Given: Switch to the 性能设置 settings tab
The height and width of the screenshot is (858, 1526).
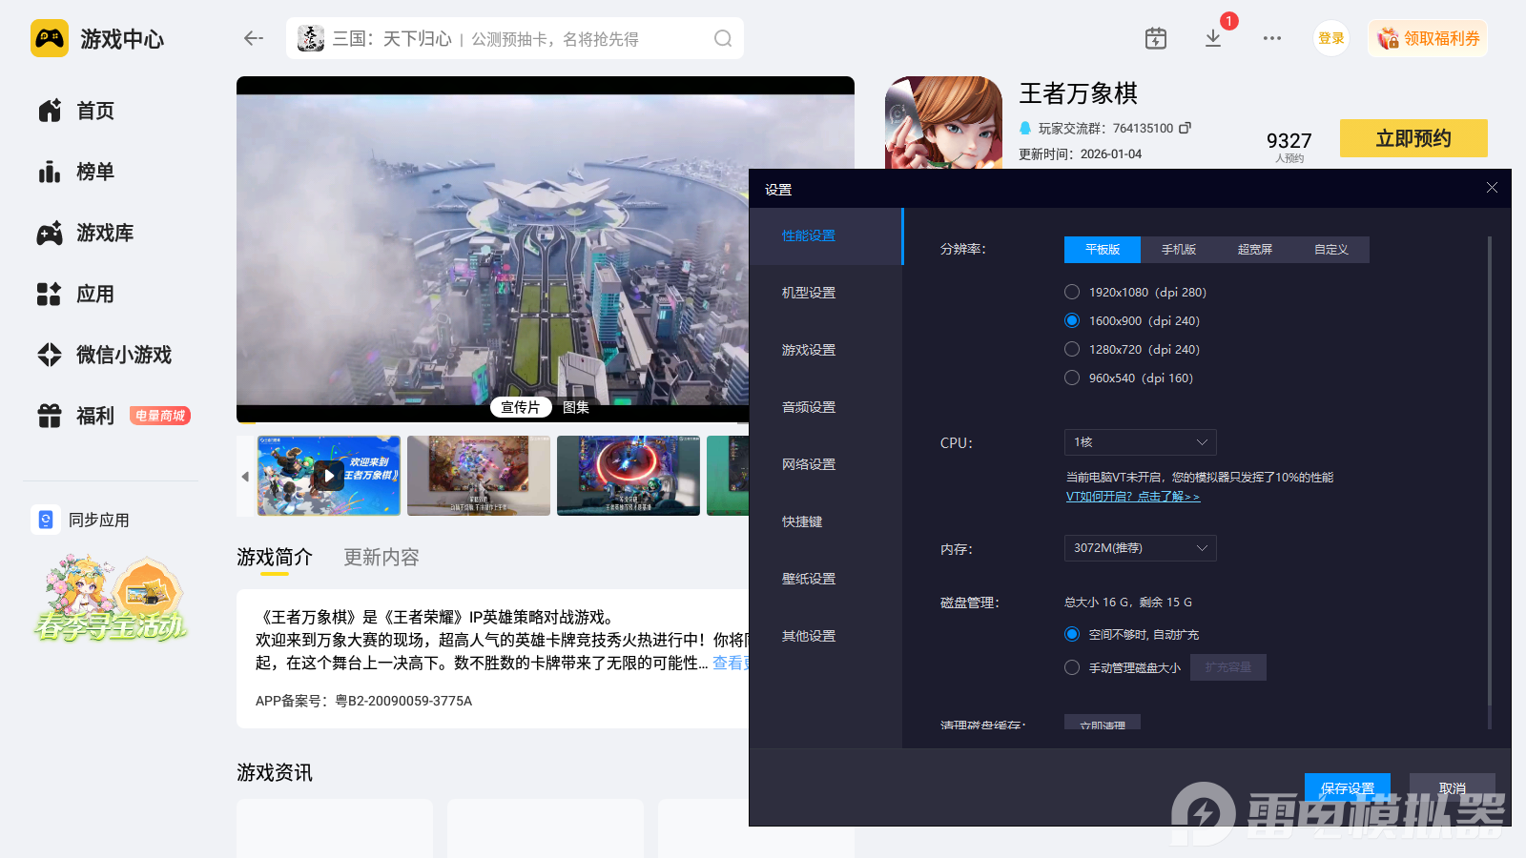Looking at the screenshot, I should pyautogui.click(x=826, y=235).
